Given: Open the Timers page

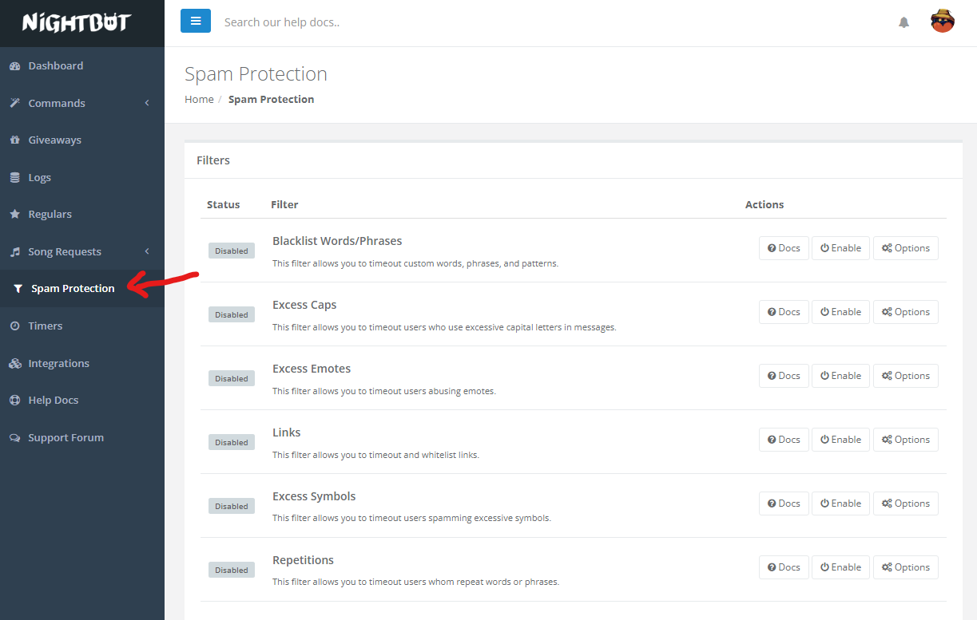Looking at the screenshot, I should pos(82,326).
